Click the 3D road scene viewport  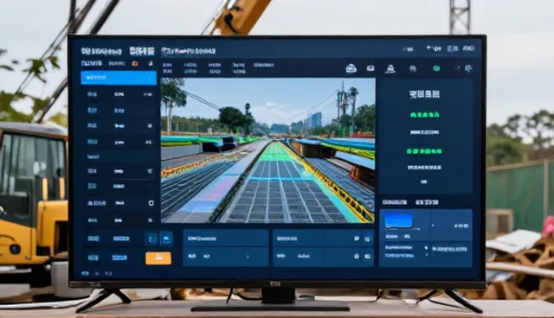click(267, 150)
